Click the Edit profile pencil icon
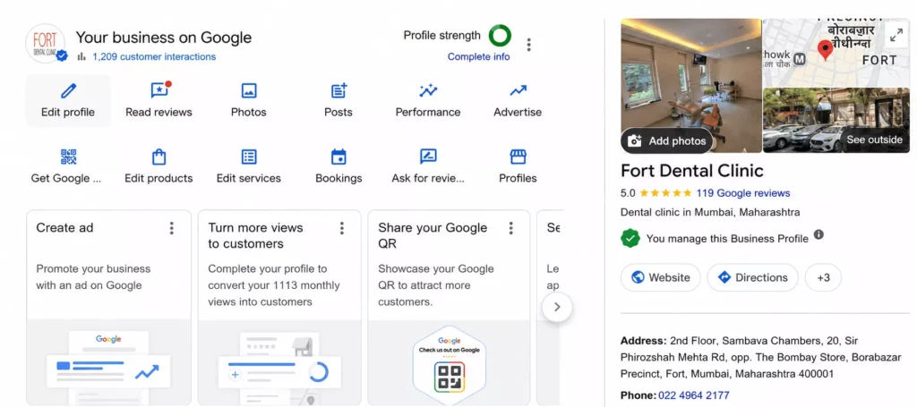917x407 pixels. (68, 91)
